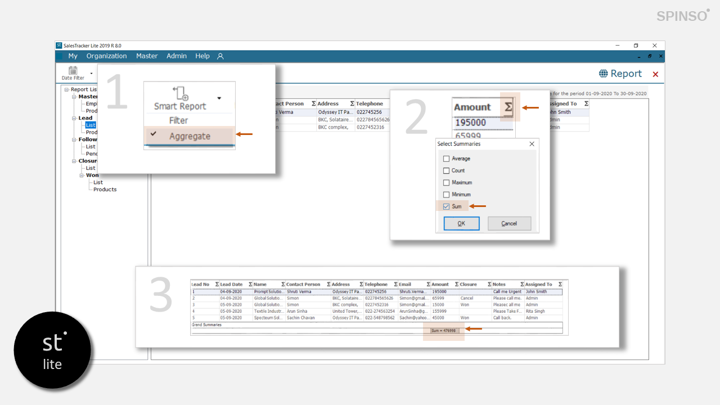Click the Date Filter calendar icon
The height and width of the screenshot is (405, 720).
click(73, 70)
